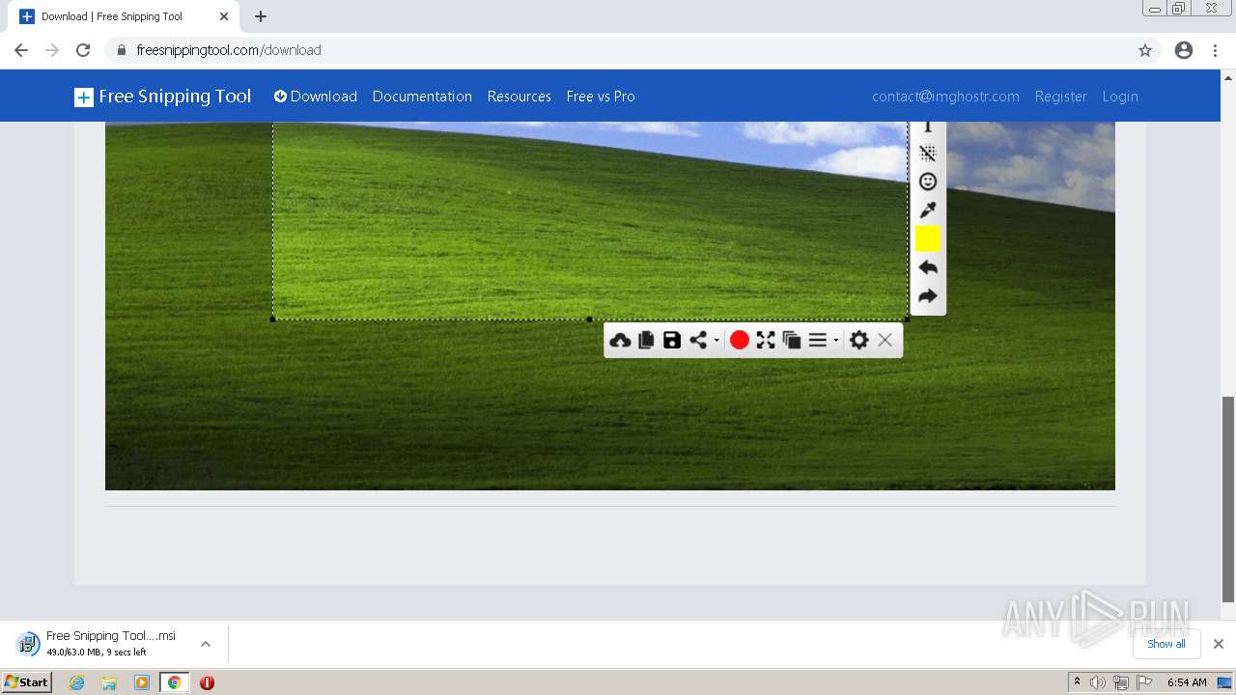Screen dimensions: 1236x695
Task: Click the Login link
Action: click(1120, 97)
